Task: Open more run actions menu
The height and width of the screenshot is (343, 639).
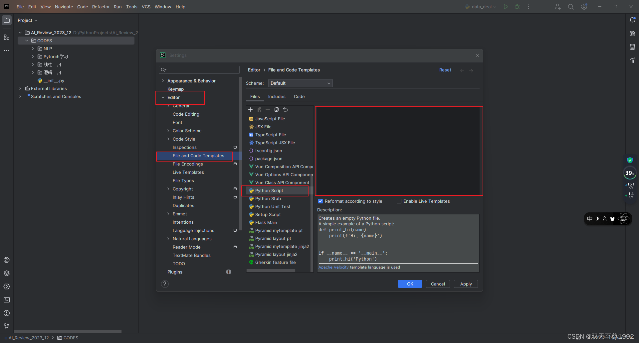Action: point(529,7)
